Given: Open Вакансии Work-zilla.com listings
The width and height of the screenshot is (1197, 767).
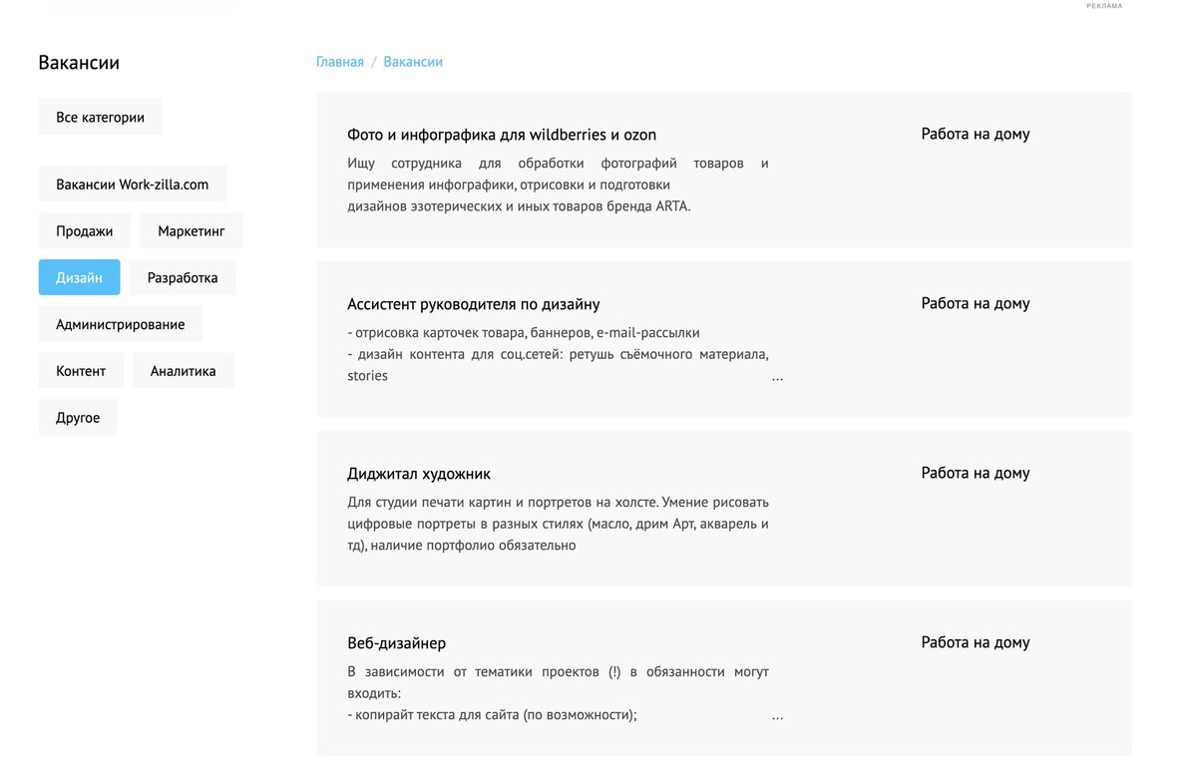Looking at the screenshot, I should click(132, 184).
